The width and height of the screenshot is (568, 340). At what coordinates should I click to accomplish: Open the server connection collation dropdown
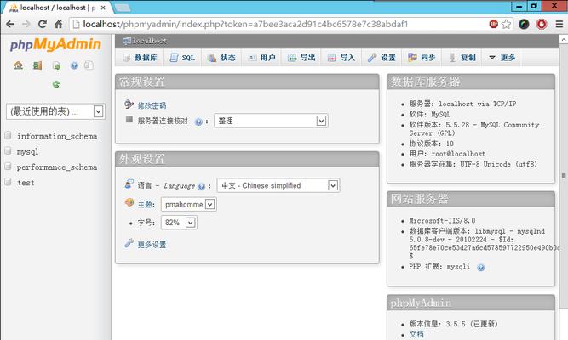(x=271, y=121)
